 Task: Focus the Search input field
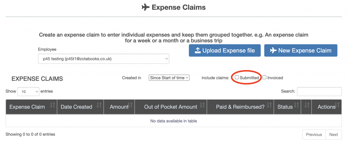tap(319, 92)
